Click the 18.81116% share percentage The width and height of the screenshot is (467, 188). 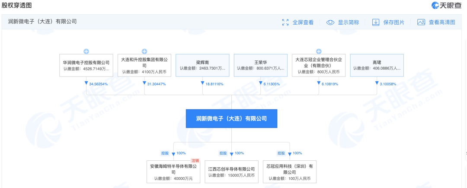(214, 84)
